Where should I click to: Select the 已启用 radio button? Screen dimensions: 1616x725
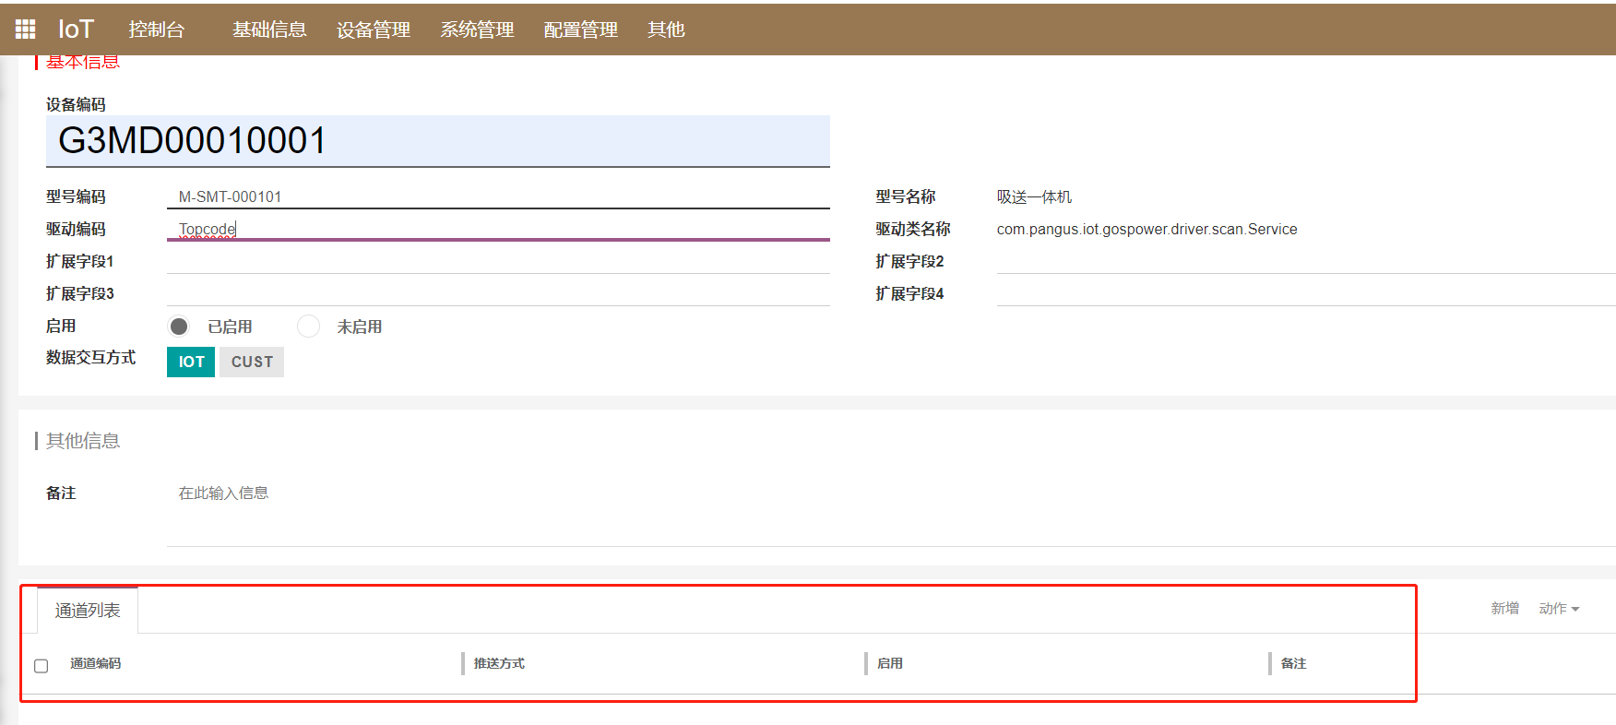coord(179,327)
